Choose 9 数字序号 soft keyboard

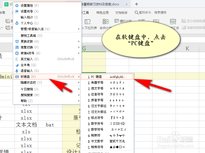[x=107, y=124]
